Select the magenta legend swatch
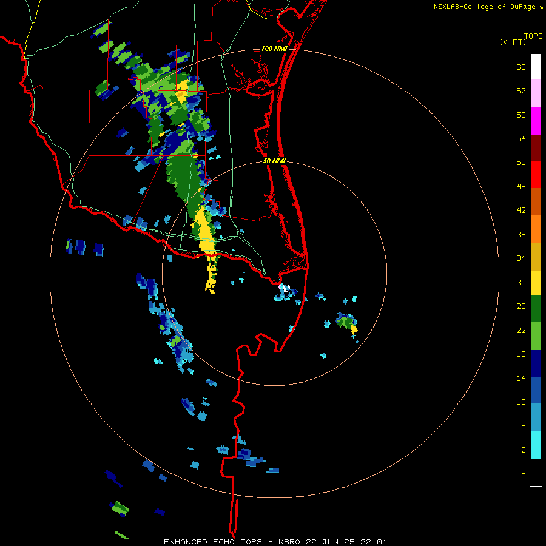546x546 pixels. [536, 121]
